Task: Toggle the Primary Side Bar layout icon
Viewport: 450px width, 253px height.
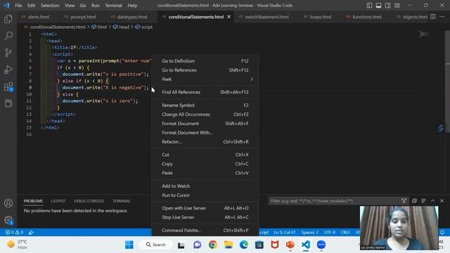Action: pos(369,6)
